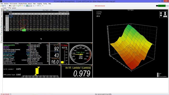Open the File menu
The image size is (169, 95).
[2, 4]
